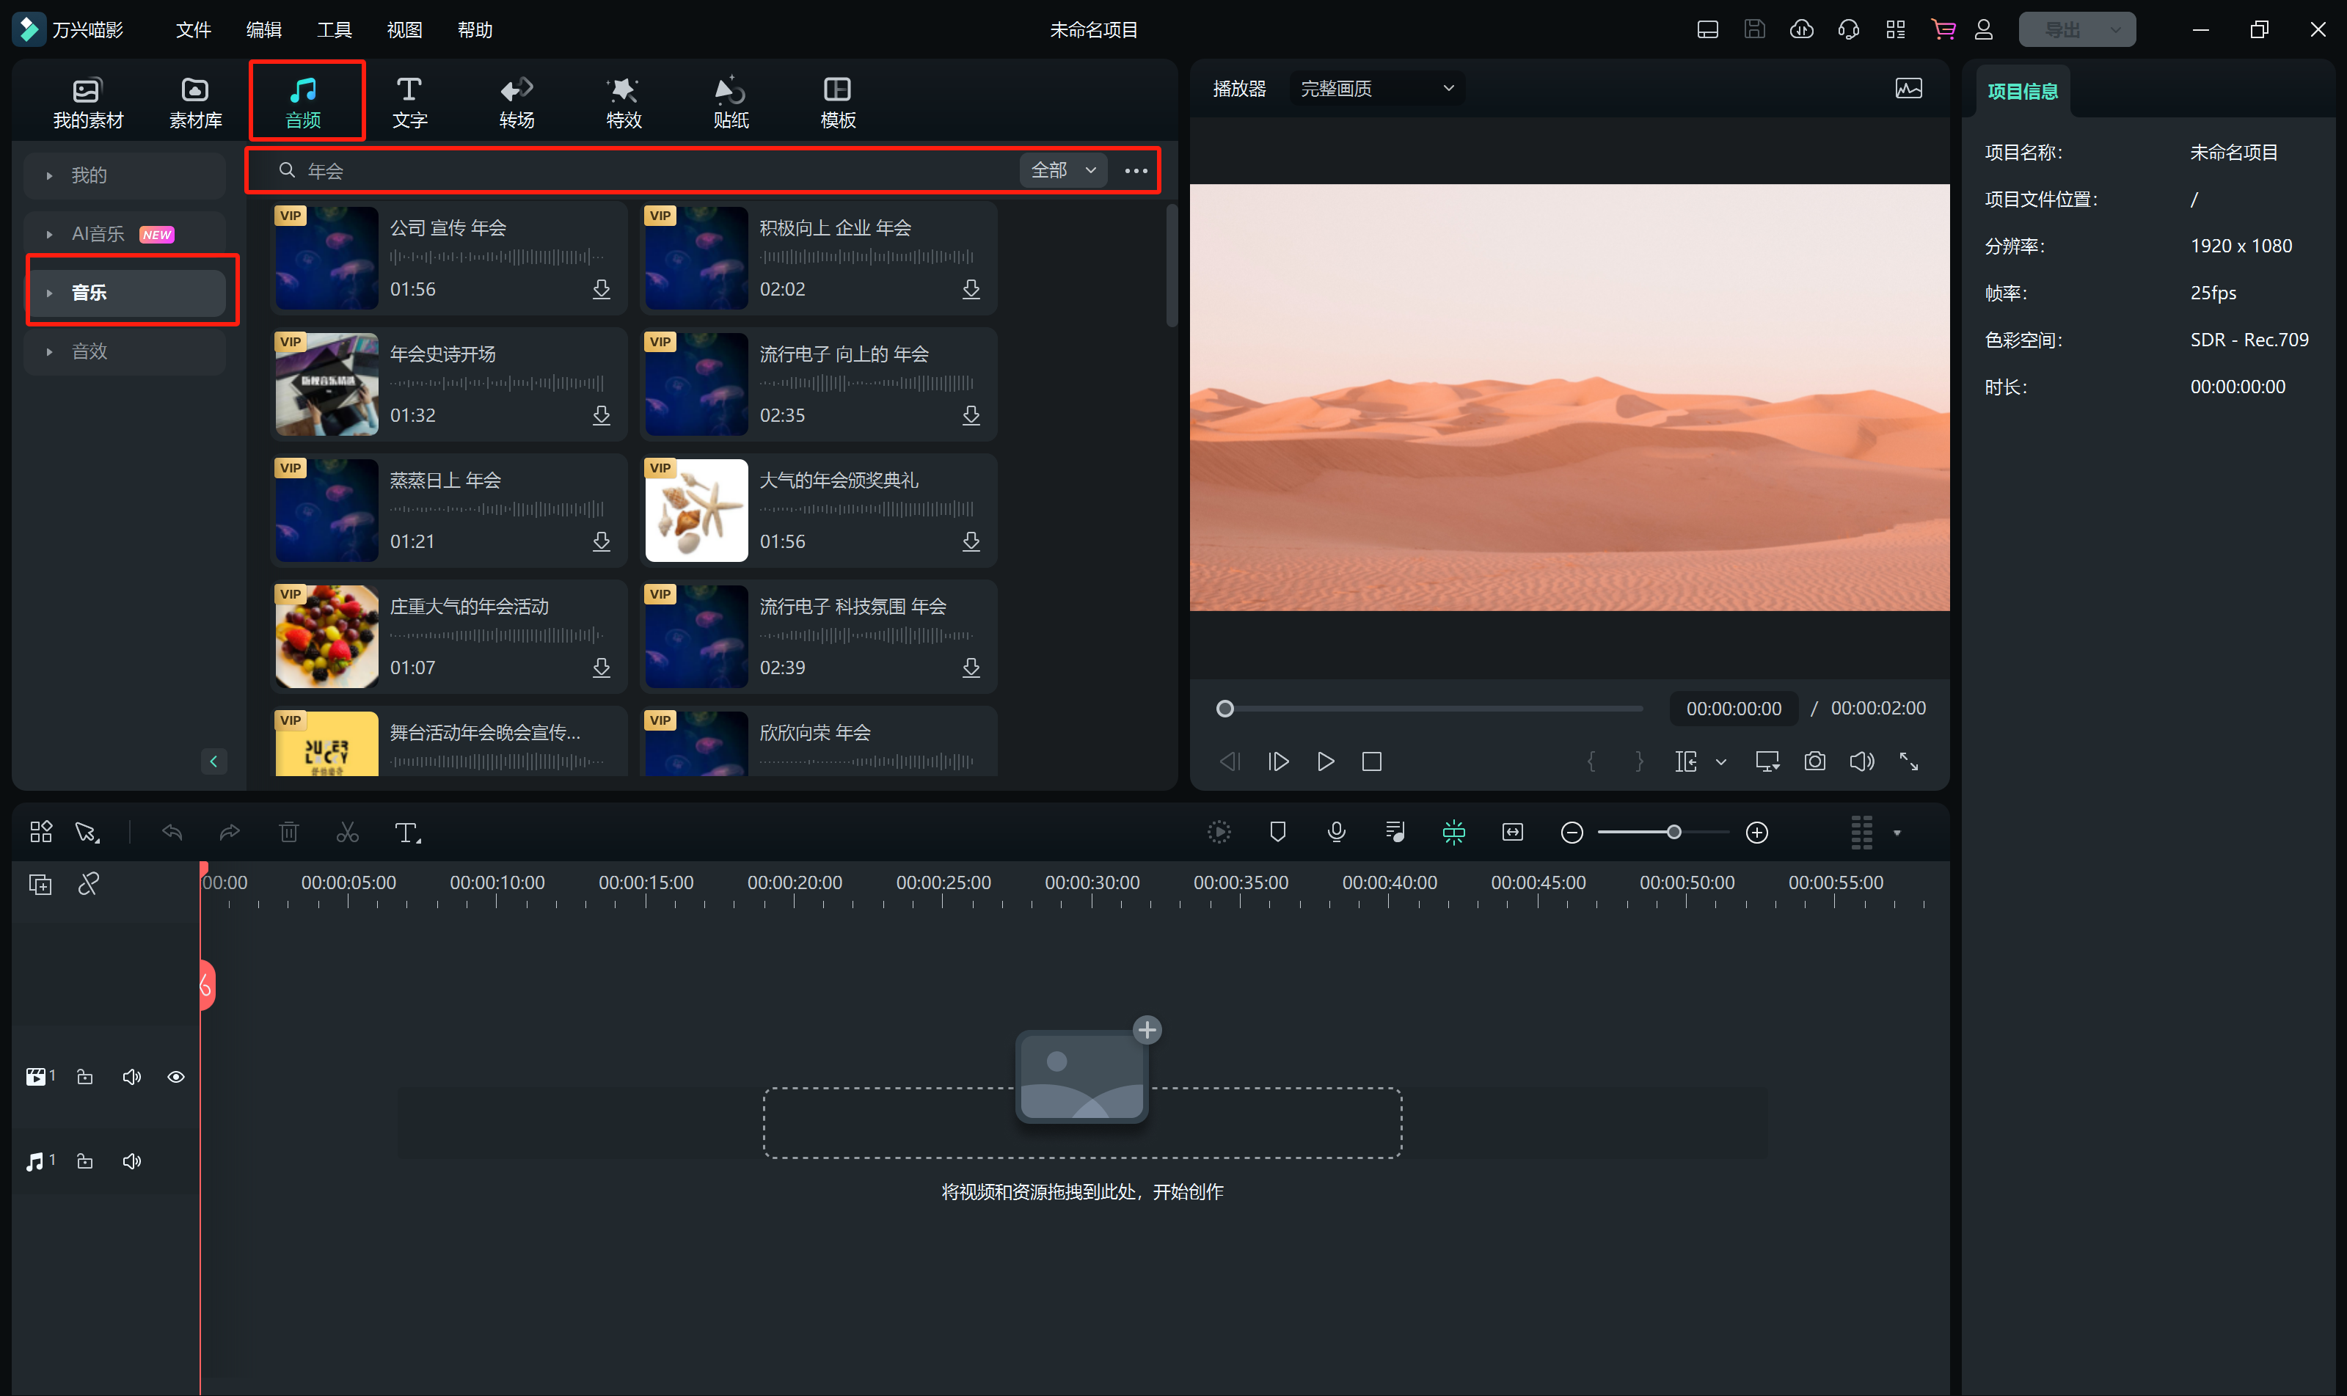Open the 全部 filter dropdown
Screen dimensions: 2347x1396
pyautogui.click(x=1063, y=170)
